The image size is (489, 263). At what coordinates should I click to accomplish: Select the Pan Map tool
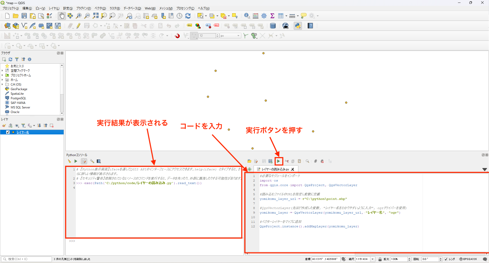coord(62,16)
